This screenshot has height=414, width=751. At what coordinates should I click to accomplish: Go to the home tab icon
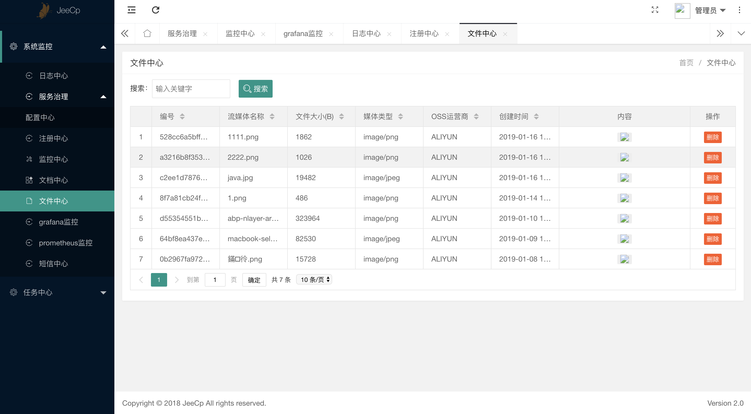(147, 33)
